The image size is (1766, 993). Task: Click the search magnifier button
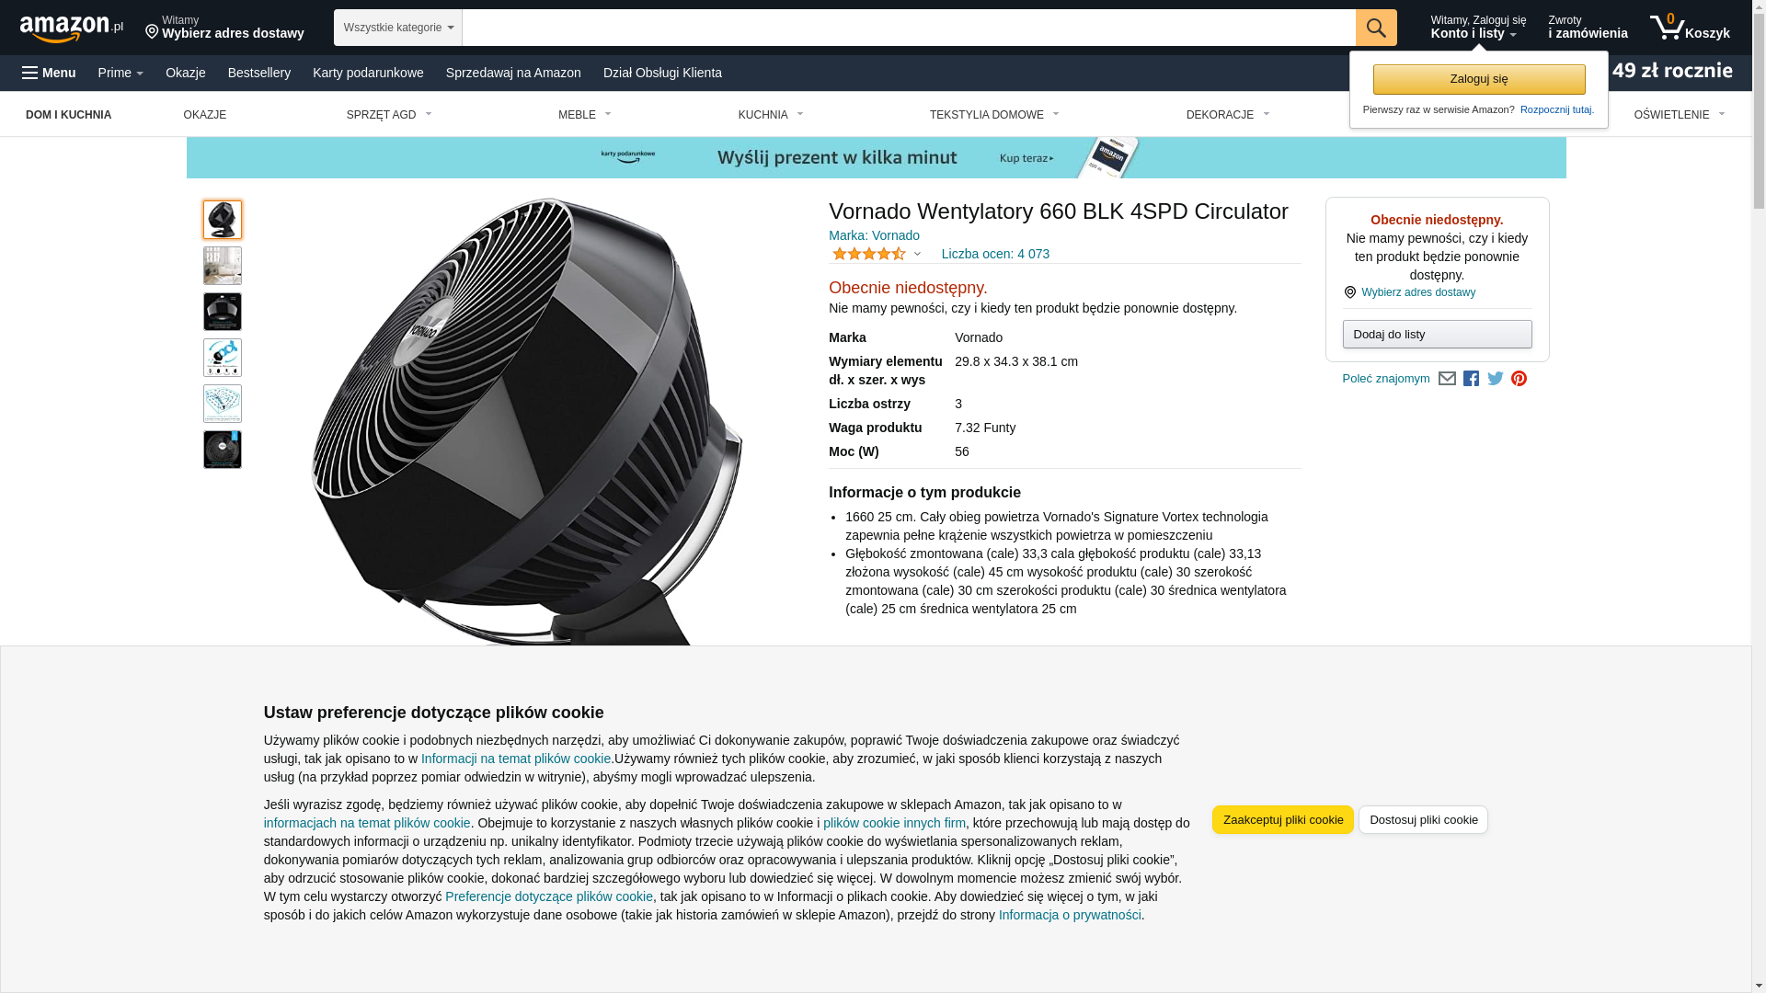(1376, 28)
